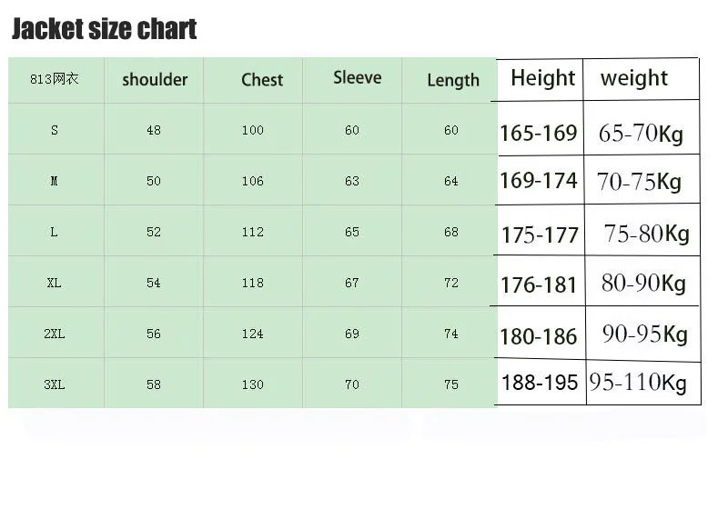Click chest value 118 in the XL row
The width and height of the screenshot is (728, 509).
click(253, 283)
